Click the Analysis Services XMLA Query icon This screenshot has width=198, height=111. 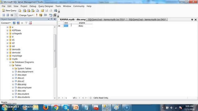pyautogui.click(x=33, y=10)
